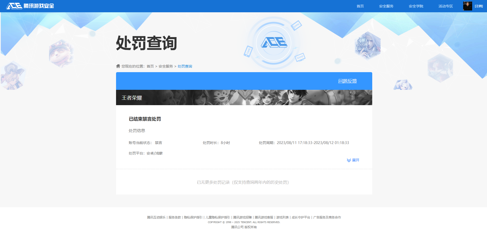This screenshot has width=487, height=230.
Task: Click the 已结束禁言处罚 heading
Action: 145,119
